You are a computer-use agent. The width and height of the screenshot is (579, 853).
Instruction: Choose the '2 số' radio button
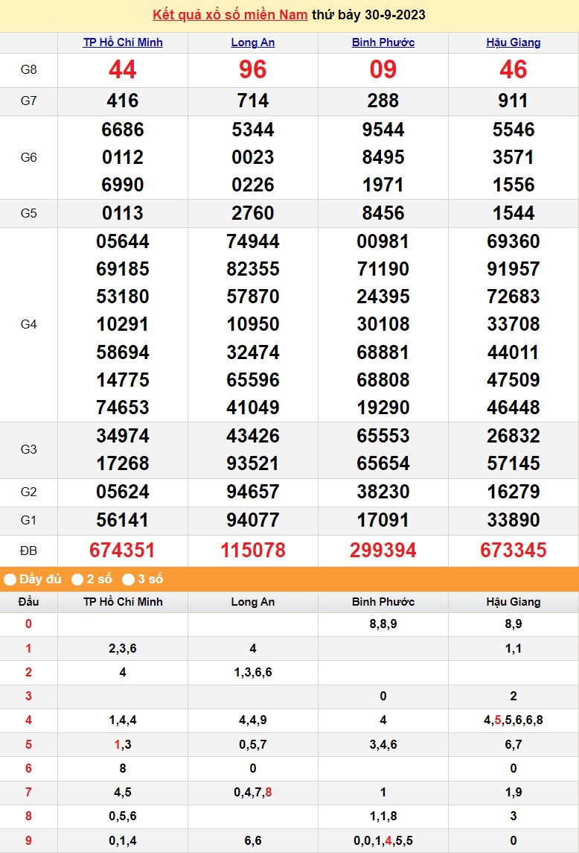click(77, 579)
